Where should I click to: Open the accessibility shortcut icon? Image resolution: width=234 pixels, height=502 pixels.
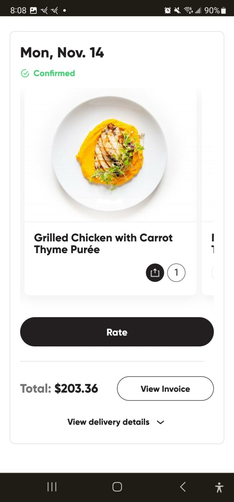(219, 487)
